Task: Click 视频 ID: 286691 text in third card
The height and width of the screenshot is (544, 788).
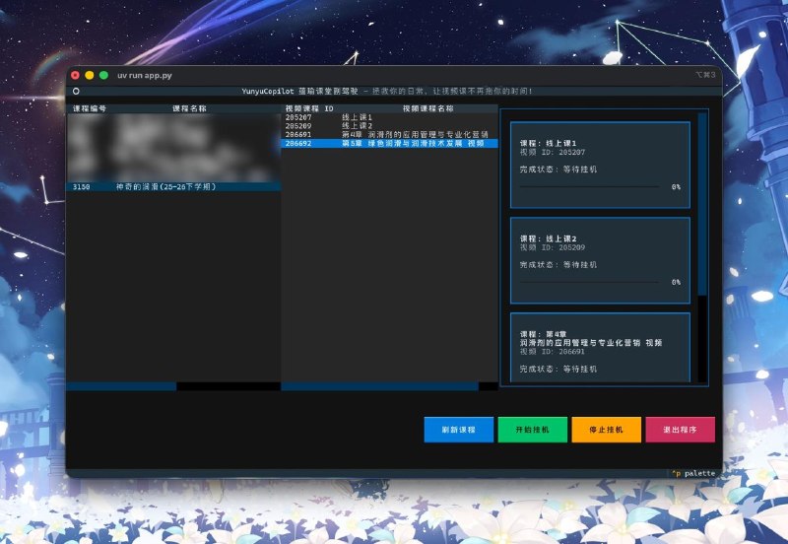Action: pos(553,352)
